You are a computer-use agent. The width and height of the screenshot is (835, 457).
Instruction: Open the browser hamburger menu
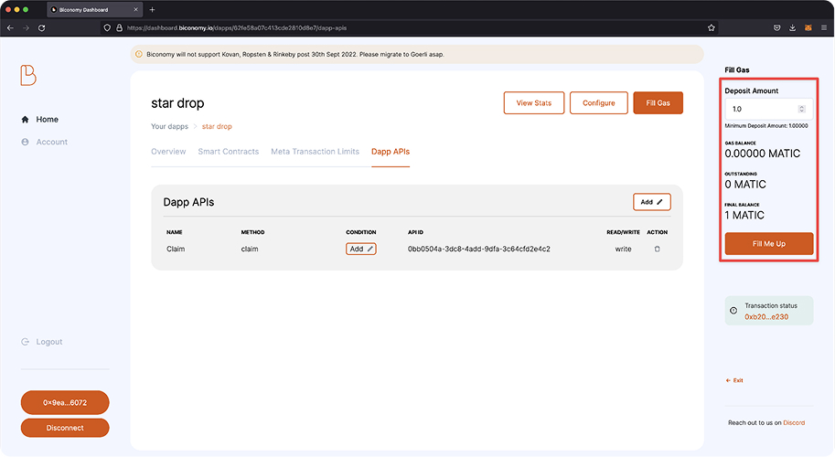point(824,27)
